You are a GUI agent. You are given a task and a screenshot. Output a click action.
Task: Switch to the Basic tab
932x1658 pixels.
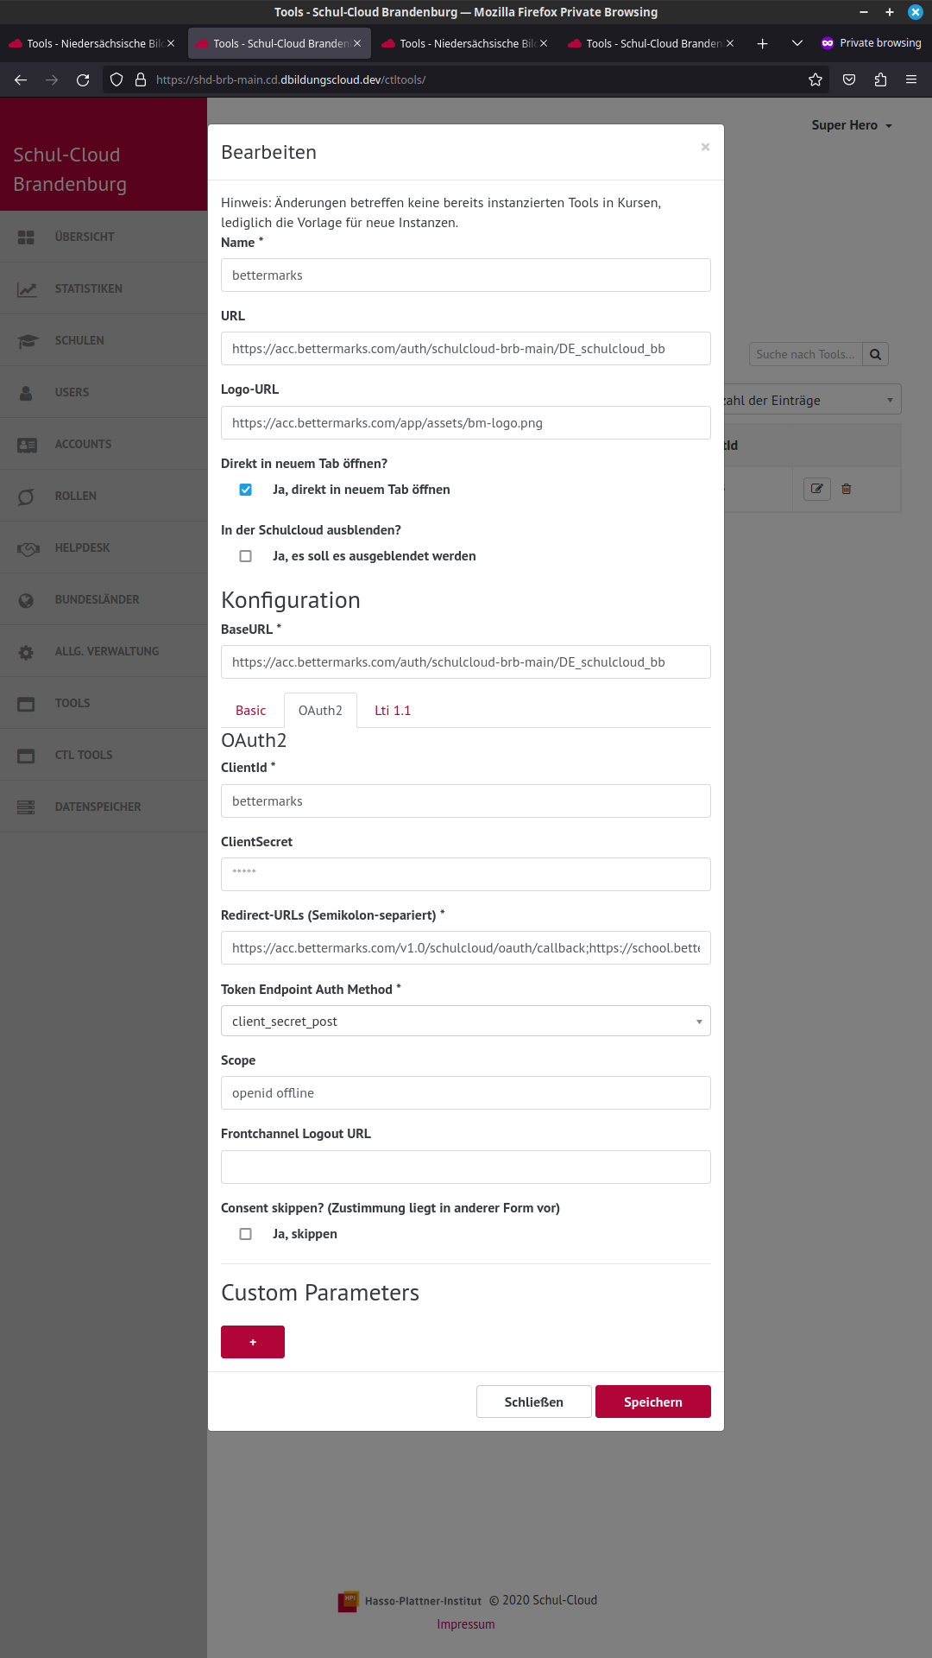[250, 711]
